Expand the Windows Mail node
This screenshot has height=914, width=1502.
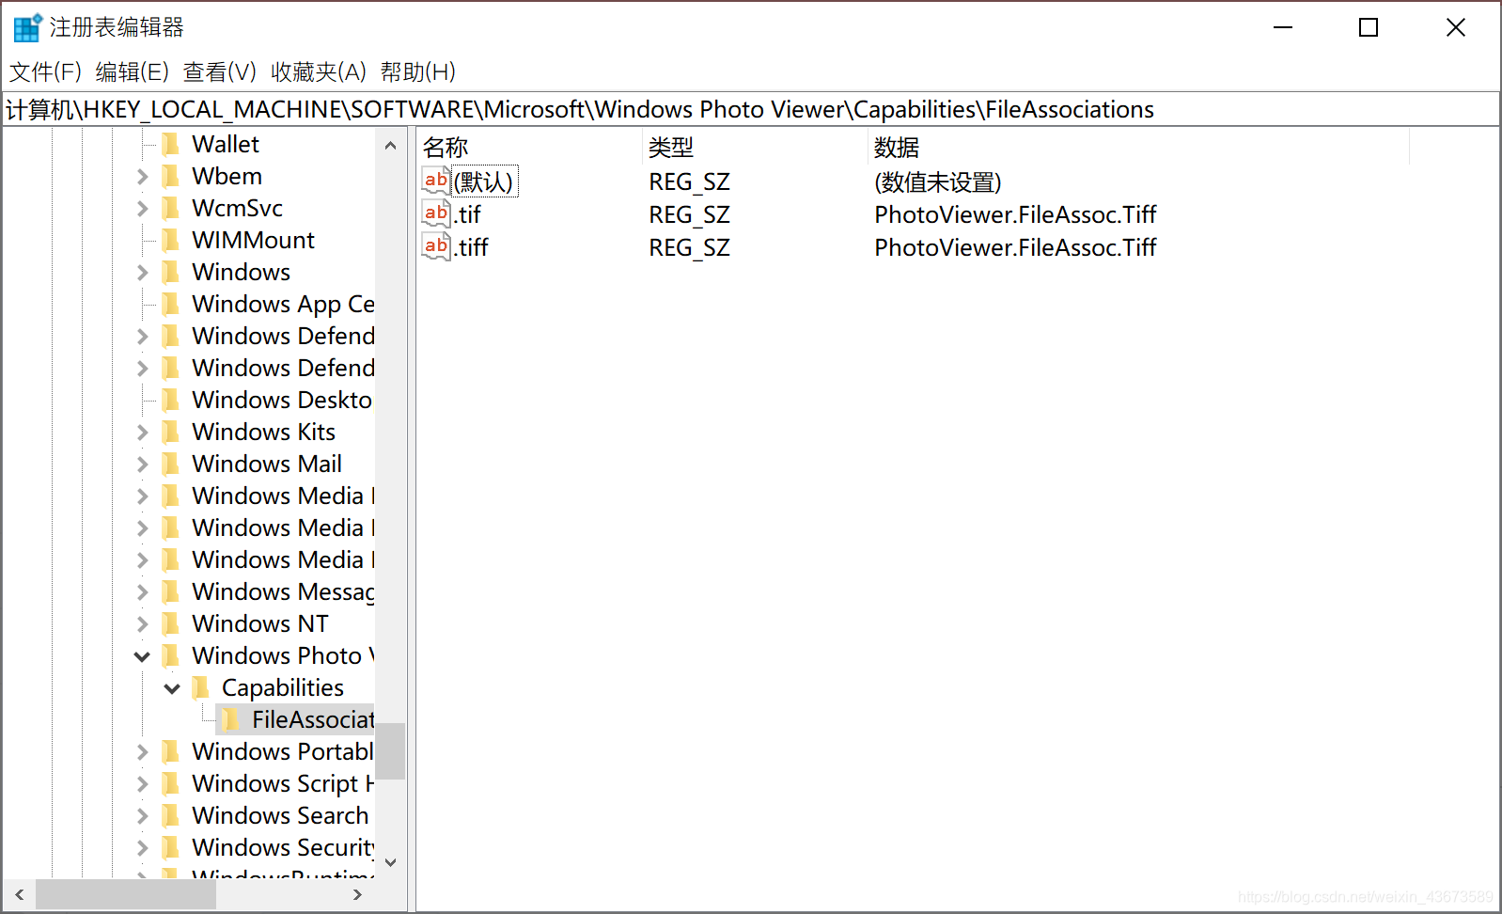pos(142,464)
